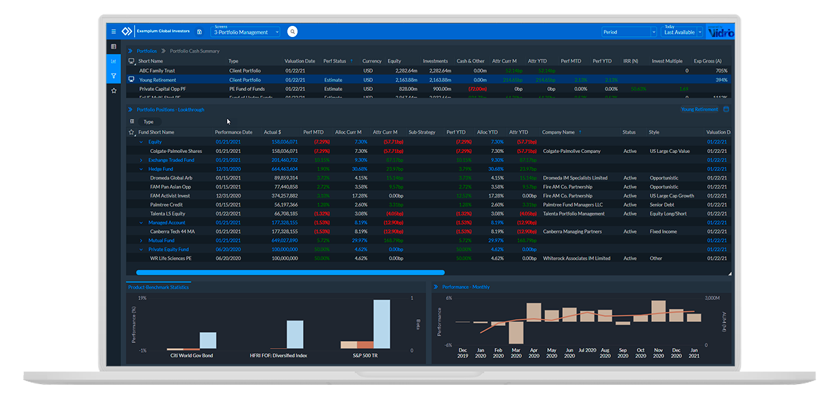Click the save icon beside Exemplum Global Investors

(199, 31)
